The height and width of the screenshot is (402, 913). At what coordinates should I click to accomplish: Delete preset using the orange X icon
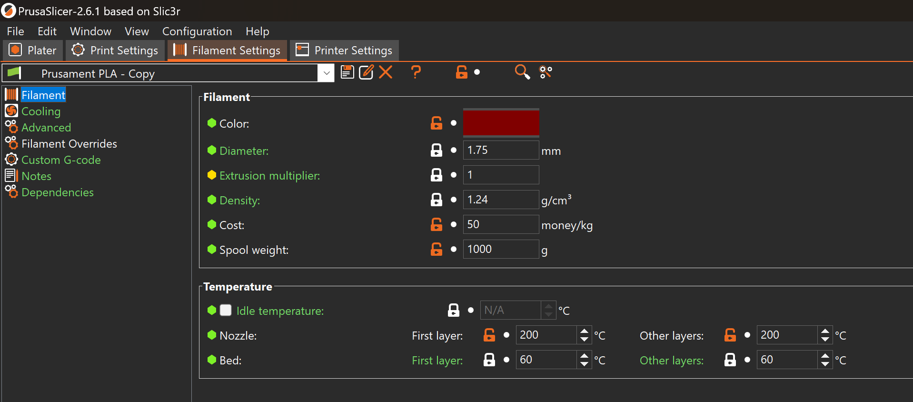tap(386, 72)
